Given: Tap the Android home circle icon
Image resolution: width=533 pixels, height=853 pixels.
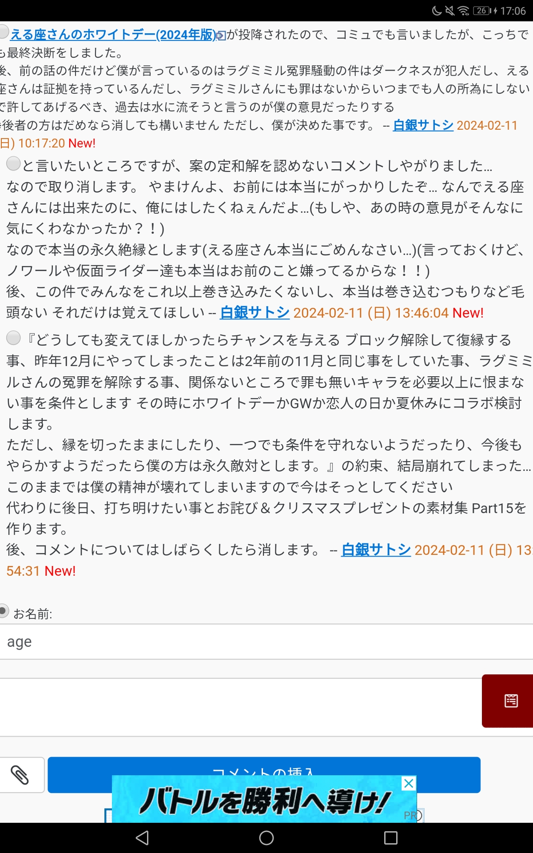Looking at the screenshot, I should 266,838.
